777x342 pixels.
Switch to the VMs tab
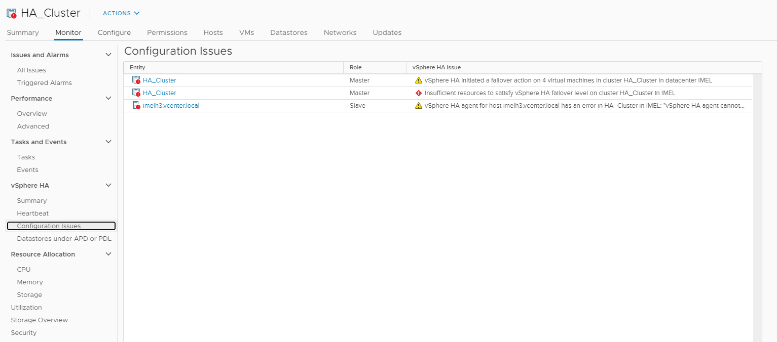(x=247, y=32)
